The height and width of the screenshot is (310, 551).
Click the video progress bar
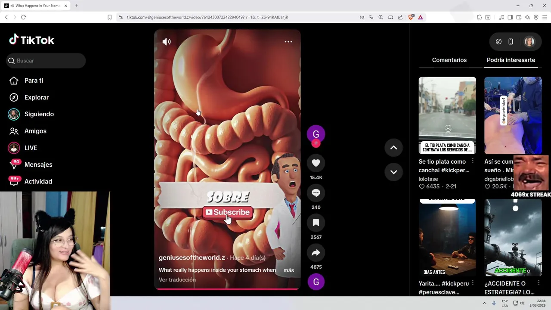point(227,289)
